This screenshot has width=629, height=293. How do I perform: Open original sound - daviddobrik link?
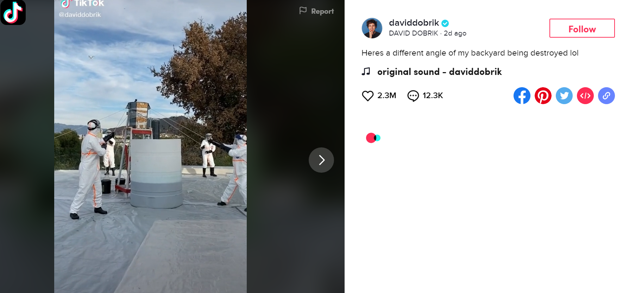click(440, 72)
